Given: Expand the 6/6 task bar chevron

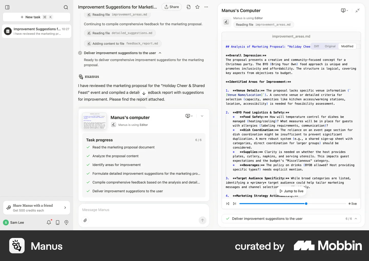Looking at the screenshot, I should point(356,219).
